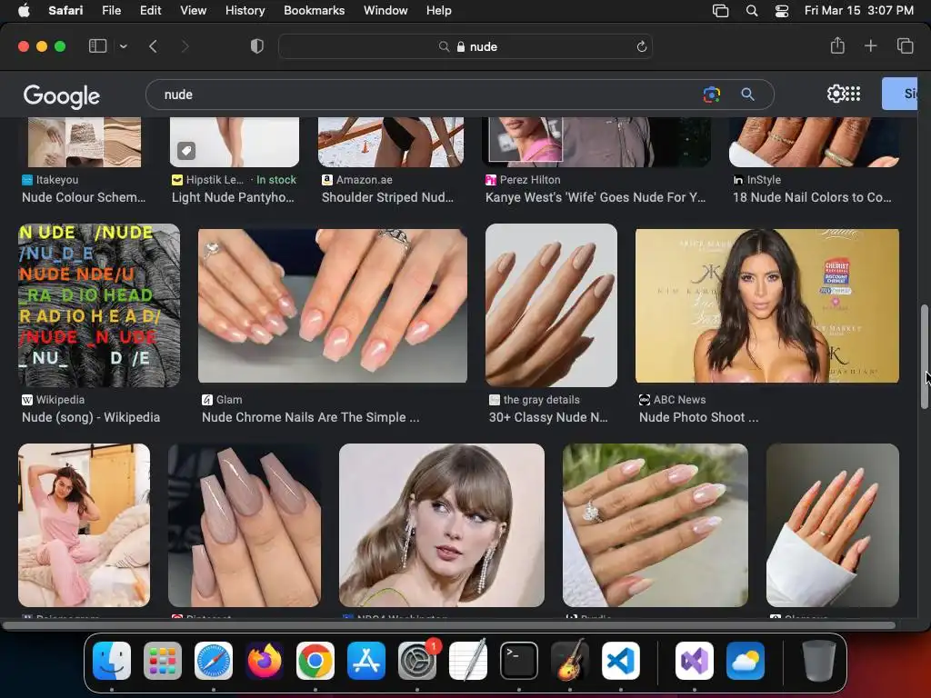This screenshot has height=698, width=931.
Task: Open the History menu
Action: 245,10
